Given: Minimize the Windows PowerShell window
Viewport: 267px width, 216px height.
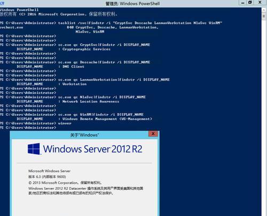Looking at the screenshot, I should [x=242, y=3].
